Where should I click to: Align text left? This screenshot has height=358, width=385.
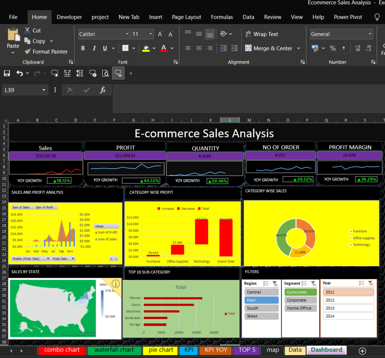(x=188, y=48)
